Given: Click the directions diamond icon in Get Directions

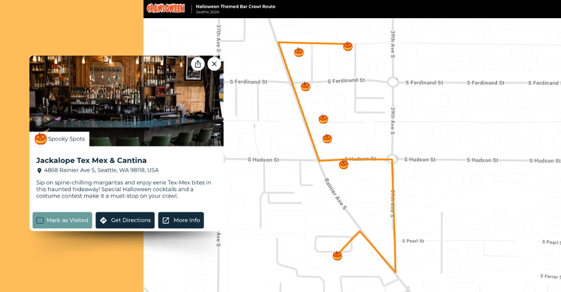Looking at the screenshot, I should tap(103, 220).
